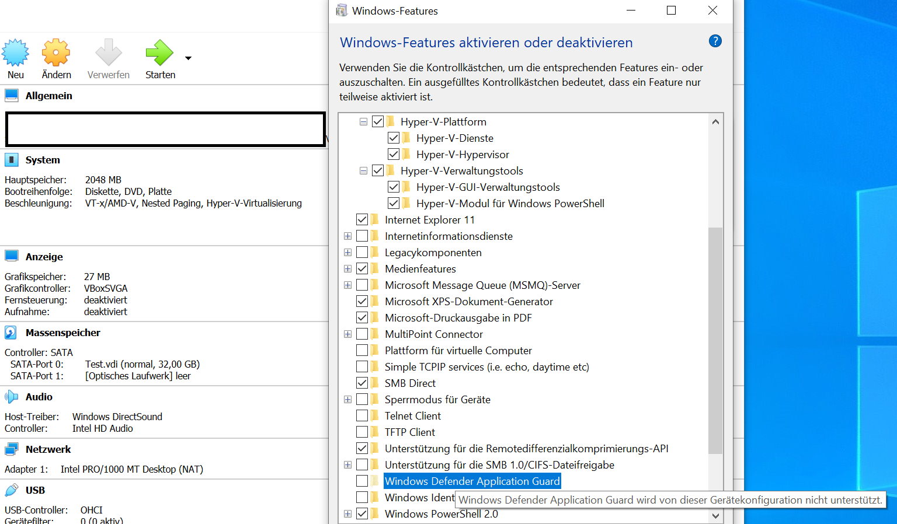Click folder icon beside Windows PowerShell 2.0
This screenshot has height=524, width=897.
tap(374, 513)
